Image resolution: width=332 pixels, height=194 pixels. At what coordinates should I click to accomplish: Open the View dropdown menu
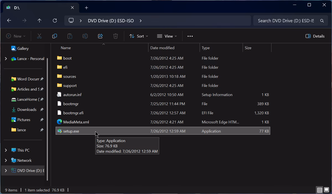(167, 36)
